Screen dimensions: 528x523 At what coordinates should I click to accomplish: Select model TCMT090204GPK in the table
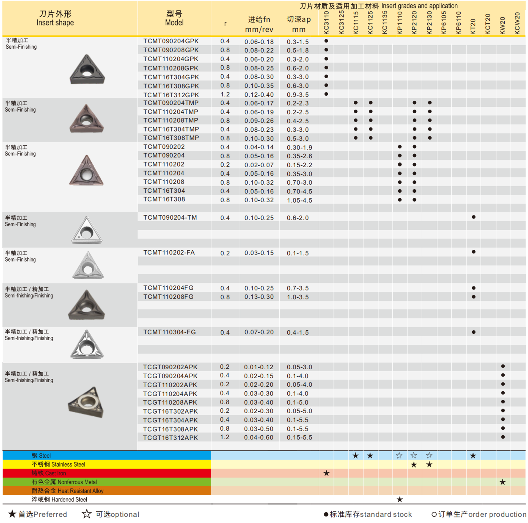pos(171,41)
